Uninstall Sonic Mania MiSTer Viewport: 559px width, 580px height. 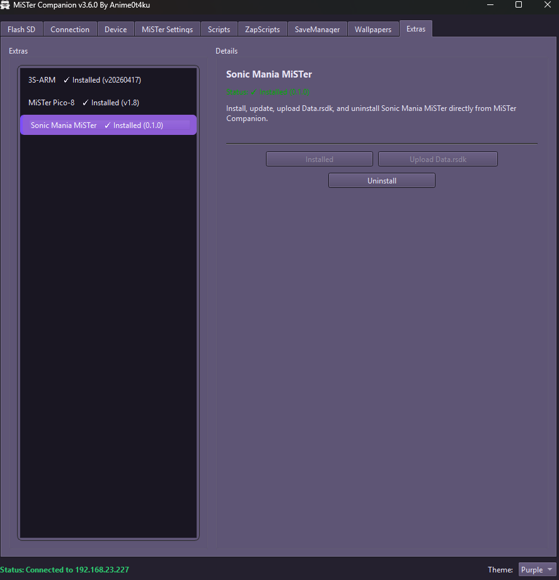(382, 180)
